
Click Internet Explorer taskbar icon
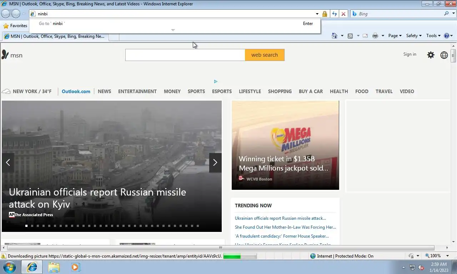tap(32, 267)
